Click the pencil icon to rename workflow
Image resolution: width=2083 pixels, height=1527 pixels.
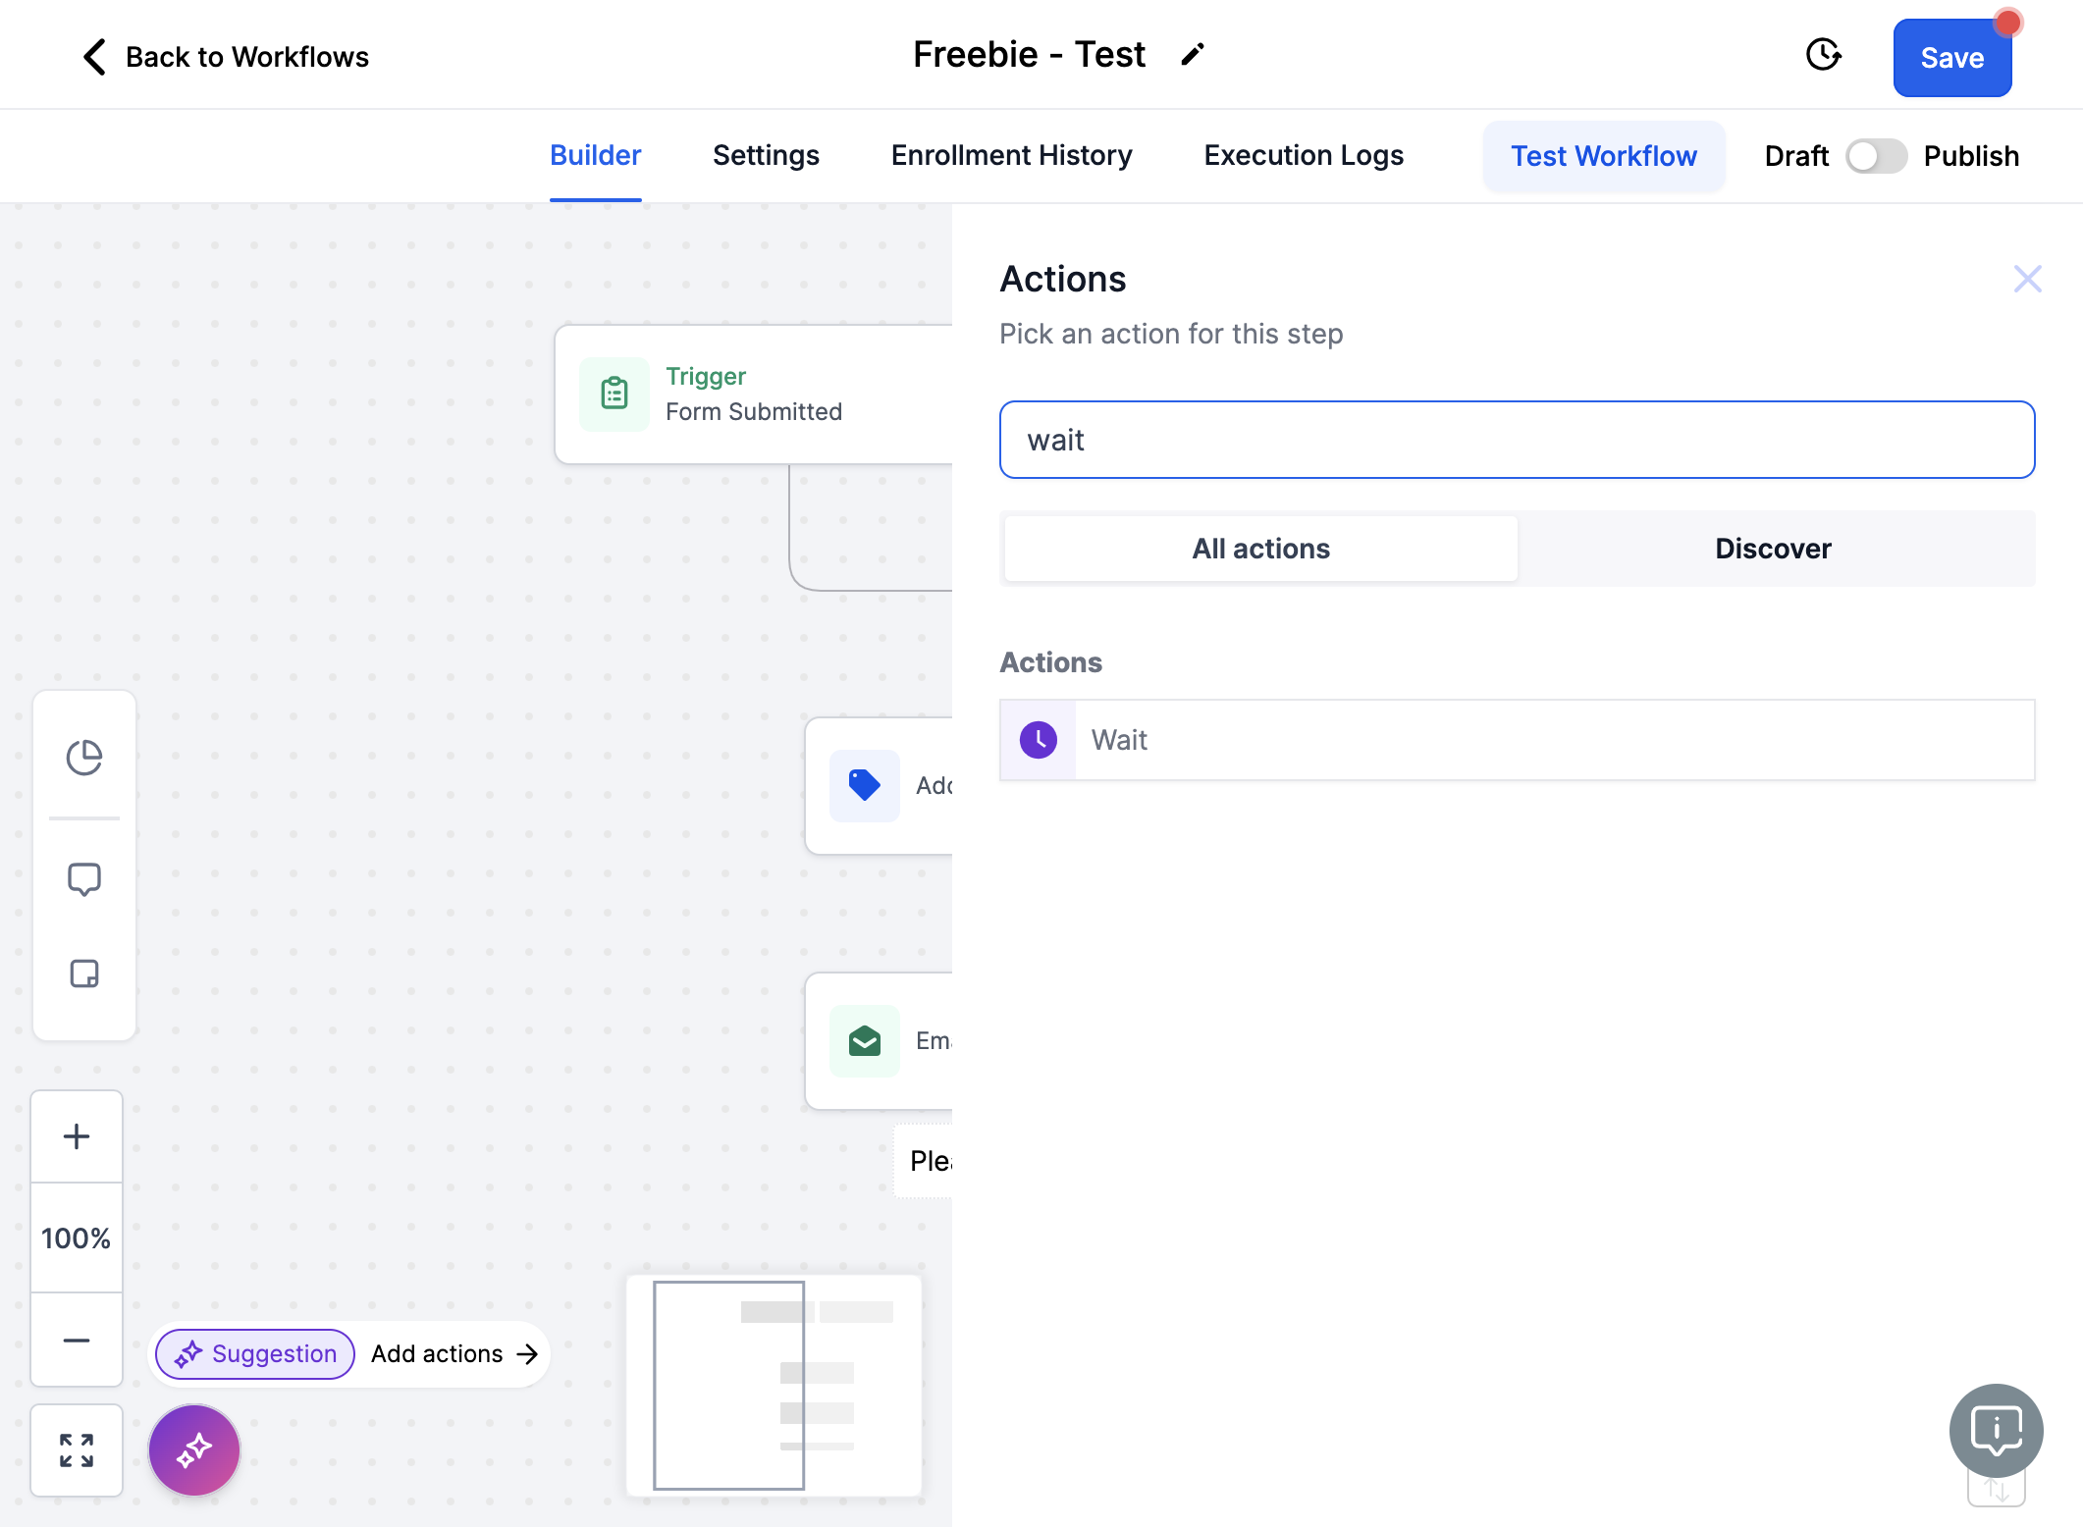[1193, 55]
